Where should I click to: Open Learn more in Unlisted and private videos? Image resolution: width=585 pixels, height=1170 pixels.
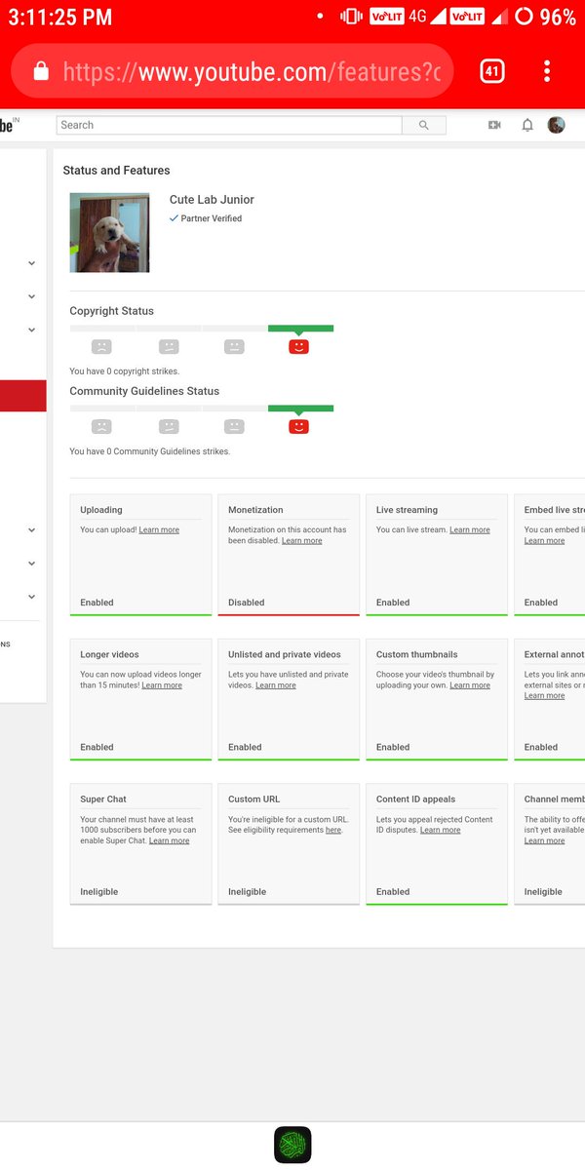(276, 685)
